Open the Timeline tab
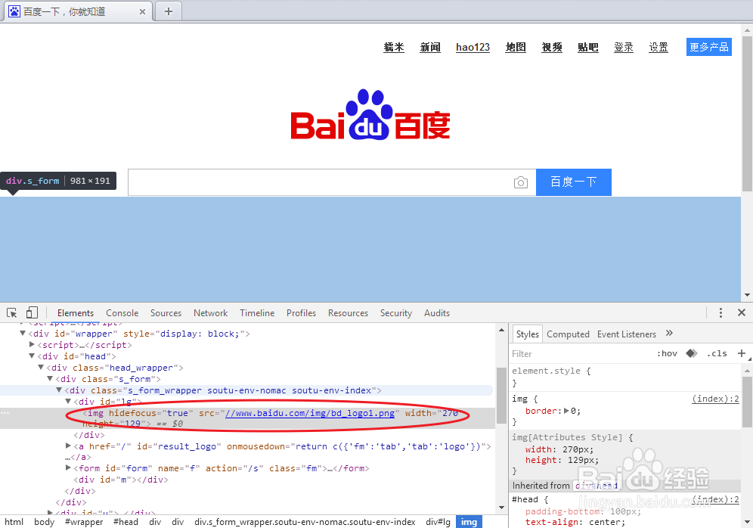 (257, 312)
